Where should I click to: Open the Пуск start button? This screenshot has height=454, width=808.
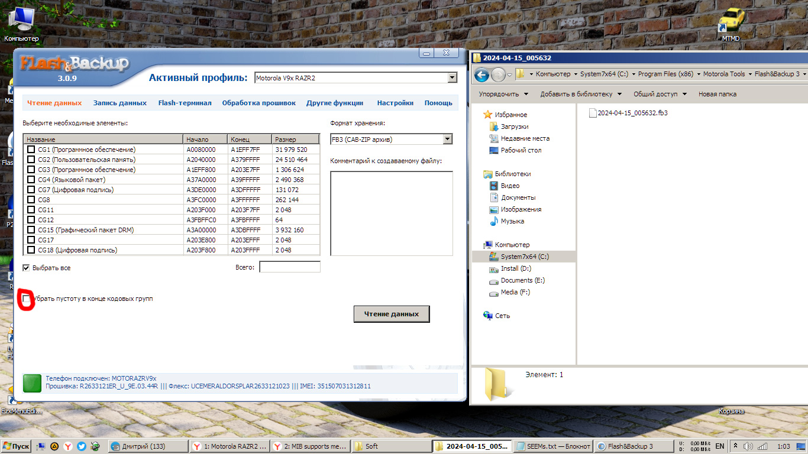tap(17, 446)
